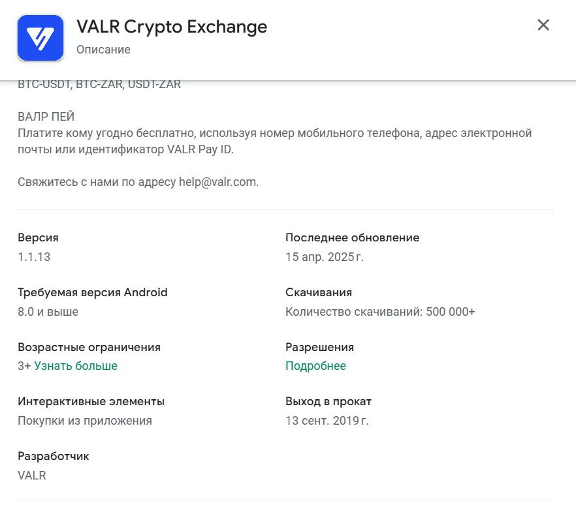Close the description dialog with the X

click(543, 25)
